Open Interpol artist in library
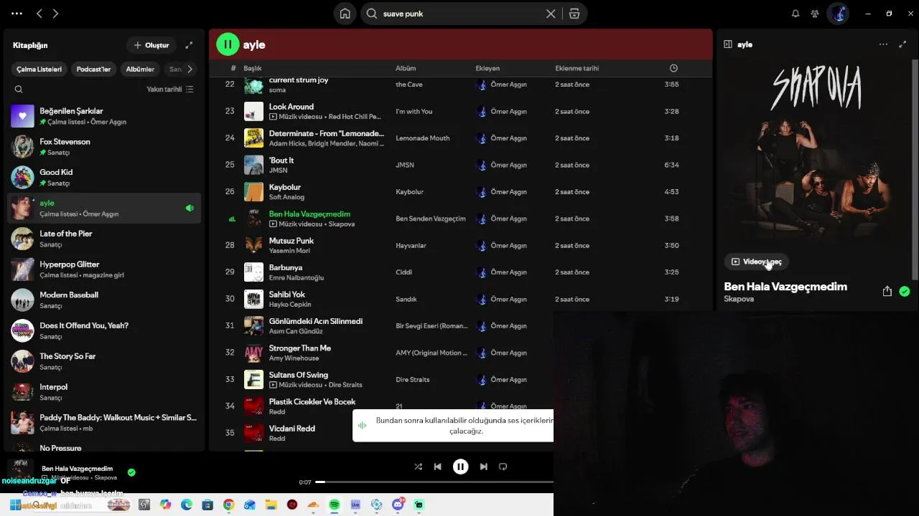The height and width of the screenshot is (516, 919). [x=104, y=392]
